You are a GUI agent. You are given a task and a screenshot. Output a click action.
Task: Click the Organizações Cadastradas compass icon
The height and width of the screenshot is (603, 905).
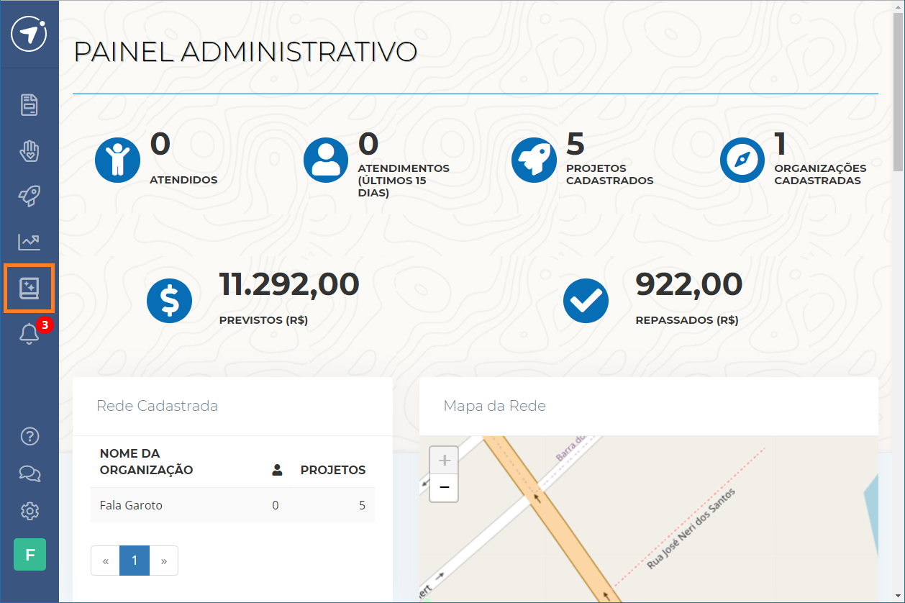coord(742,160)
